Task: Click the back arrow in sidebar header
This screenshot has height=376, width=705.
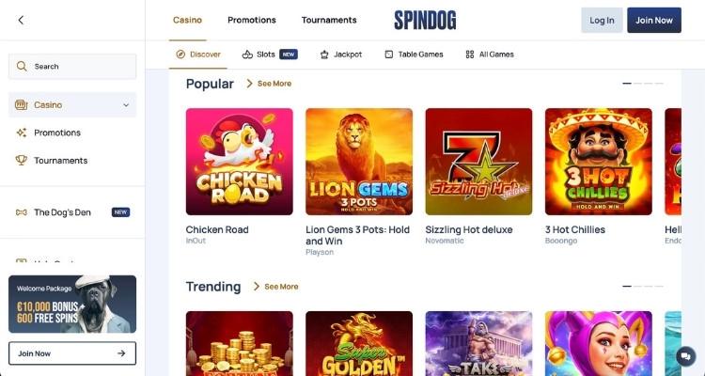Action: (21, 20)
